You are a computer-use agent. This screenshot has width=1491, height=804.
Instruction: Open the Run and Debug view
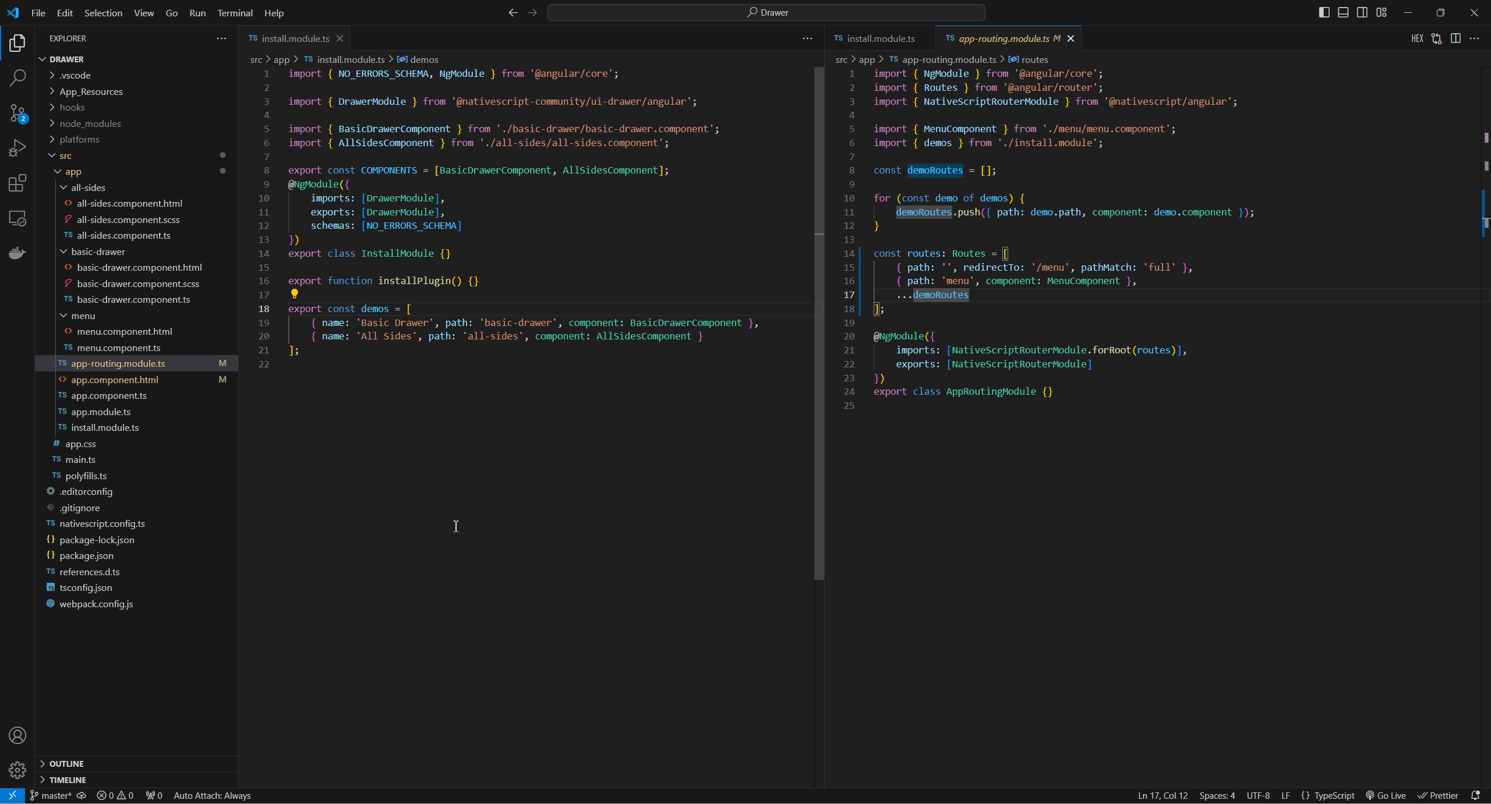[x=17, y=148]
